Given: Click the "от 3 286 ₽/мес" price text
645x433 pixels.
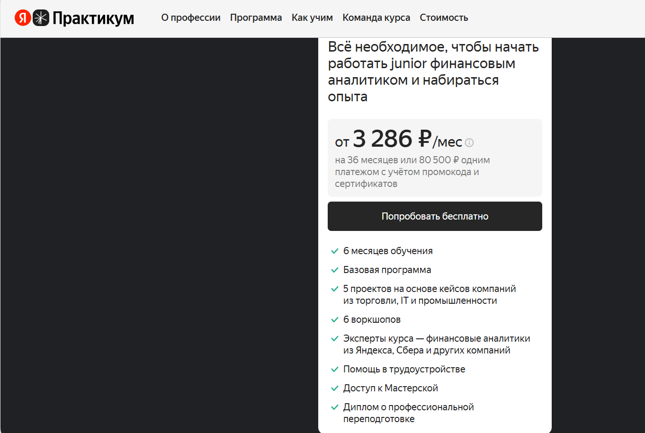Looking at the screenshot, I should click(x=398, y=140).
